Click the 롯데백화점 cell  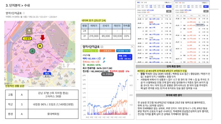click(53, 114)
